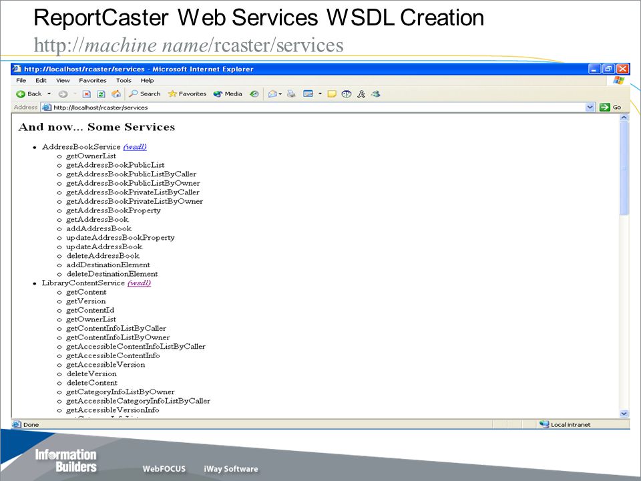Click the getContentInfoListByCaller entry
This screenshot has width=641, height=481.
[x=116, y=328]
